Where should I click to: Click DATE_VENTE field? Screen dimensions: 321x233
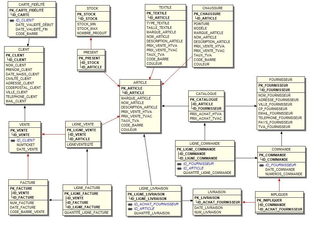(27, 150)
